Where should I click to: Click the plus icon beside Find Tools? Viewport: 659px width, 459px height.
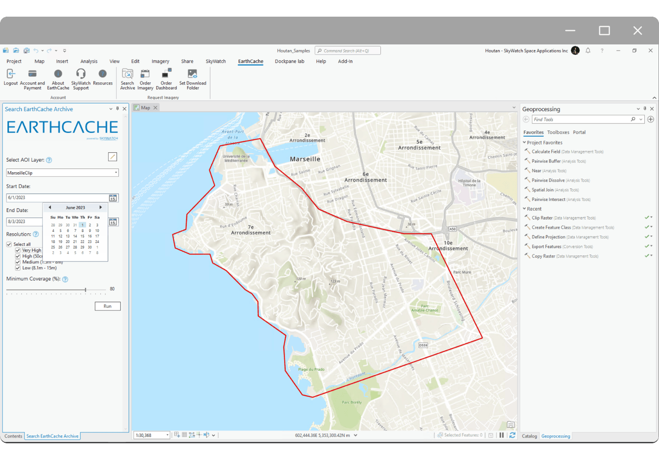tap(651, 119)
